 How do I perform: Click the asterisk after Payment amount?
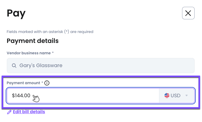pos(42,83)
